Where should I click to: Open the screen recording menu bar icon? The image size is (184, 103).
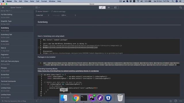[120, 1]
